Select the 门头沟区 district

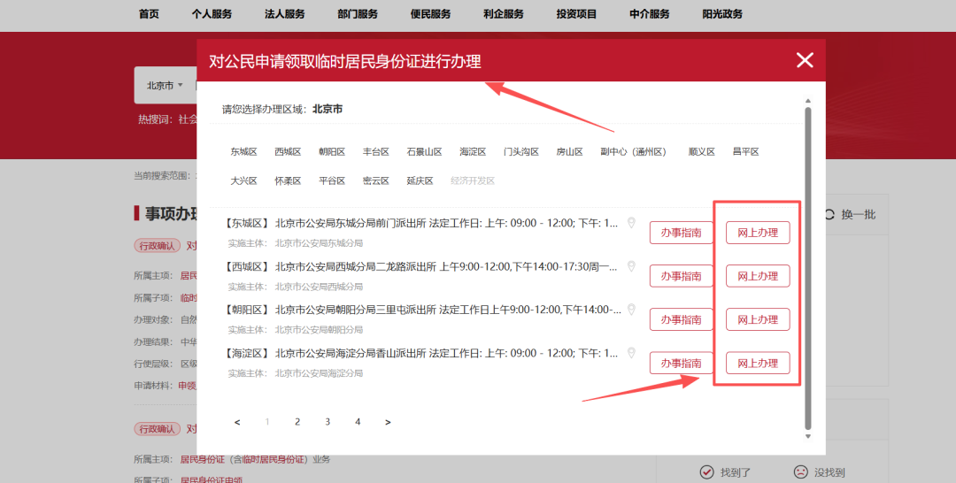point(521,151)
